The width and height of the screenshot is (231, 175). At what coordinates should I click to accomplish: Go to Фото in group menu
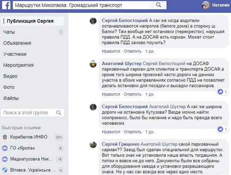[9, 87]
